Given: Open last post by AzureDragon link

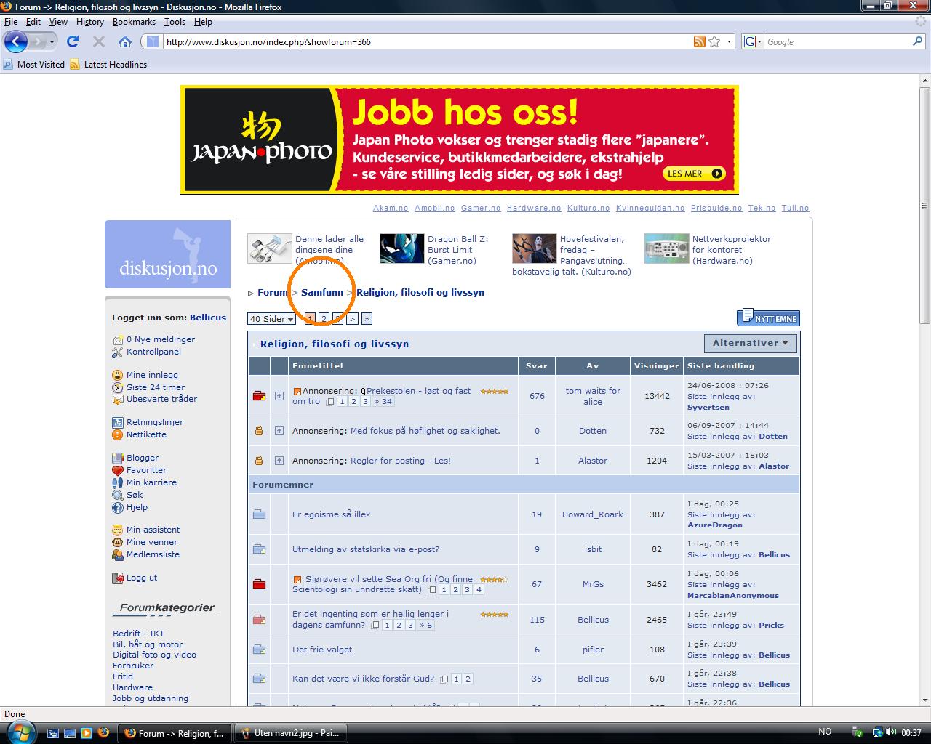Looking at the screenshot, I should (x=715, y=525).
